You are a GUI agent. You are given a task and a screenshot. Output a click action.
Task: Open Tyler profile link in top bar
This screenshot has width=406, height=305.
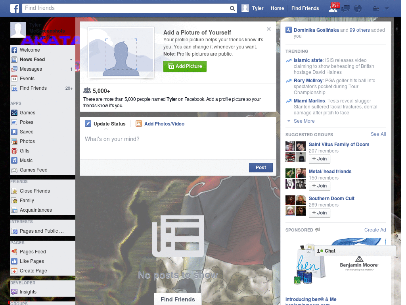coord(258,8)
